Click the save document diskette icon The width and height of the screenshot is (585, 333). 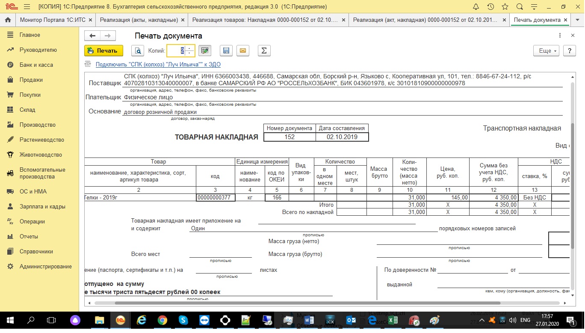pos(226,51)
